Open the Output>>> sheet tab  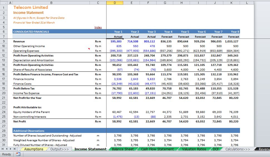[x=60, y=149]
